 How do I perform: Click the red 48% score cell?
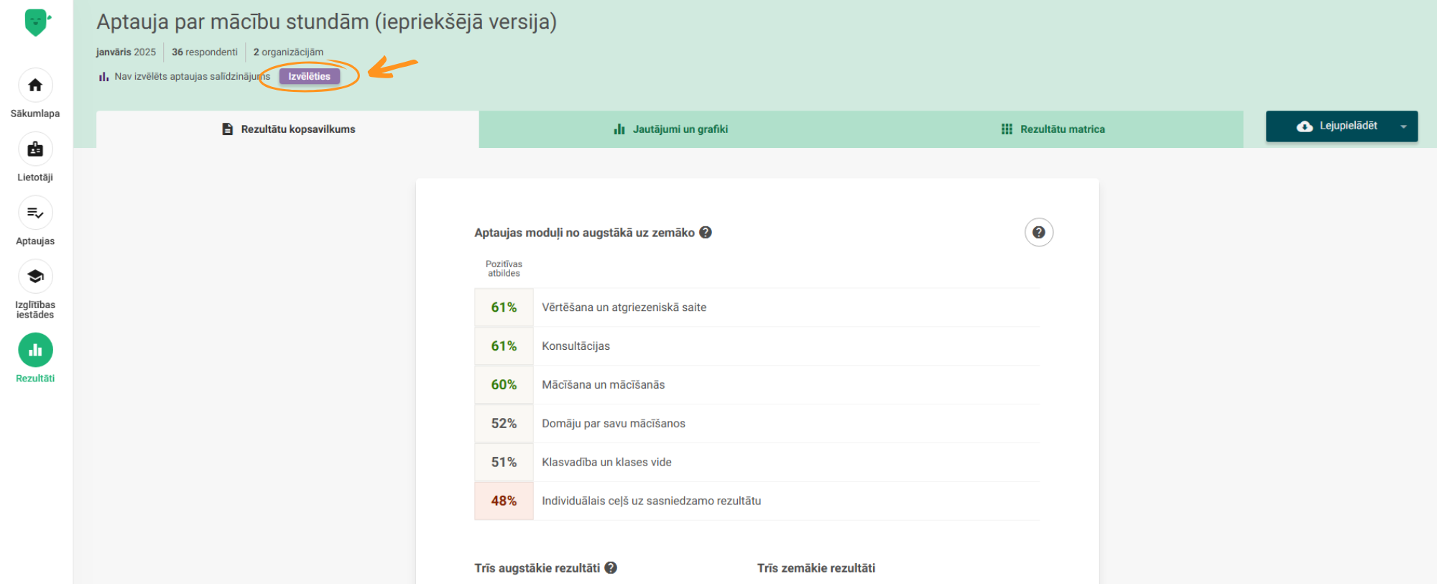(504, 501)
